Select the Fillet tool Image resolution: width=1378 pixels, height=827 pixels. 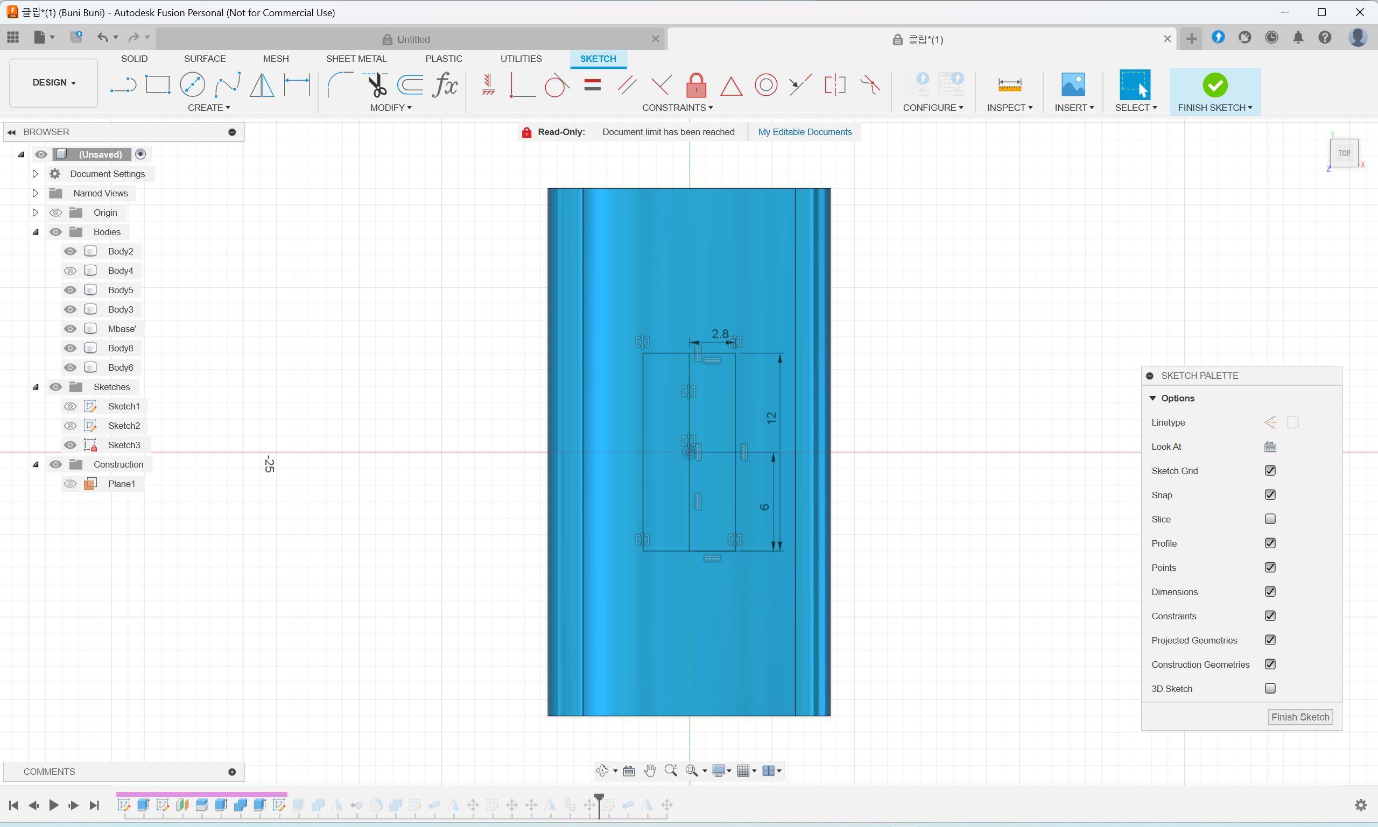(x=339, y=85)
